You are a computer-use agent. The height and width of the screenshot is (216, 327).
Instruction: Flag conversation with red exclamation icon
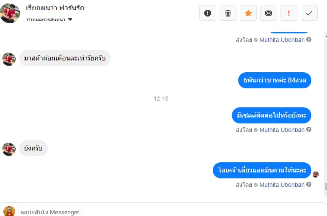pyautogui.click(x=289, y=14)
